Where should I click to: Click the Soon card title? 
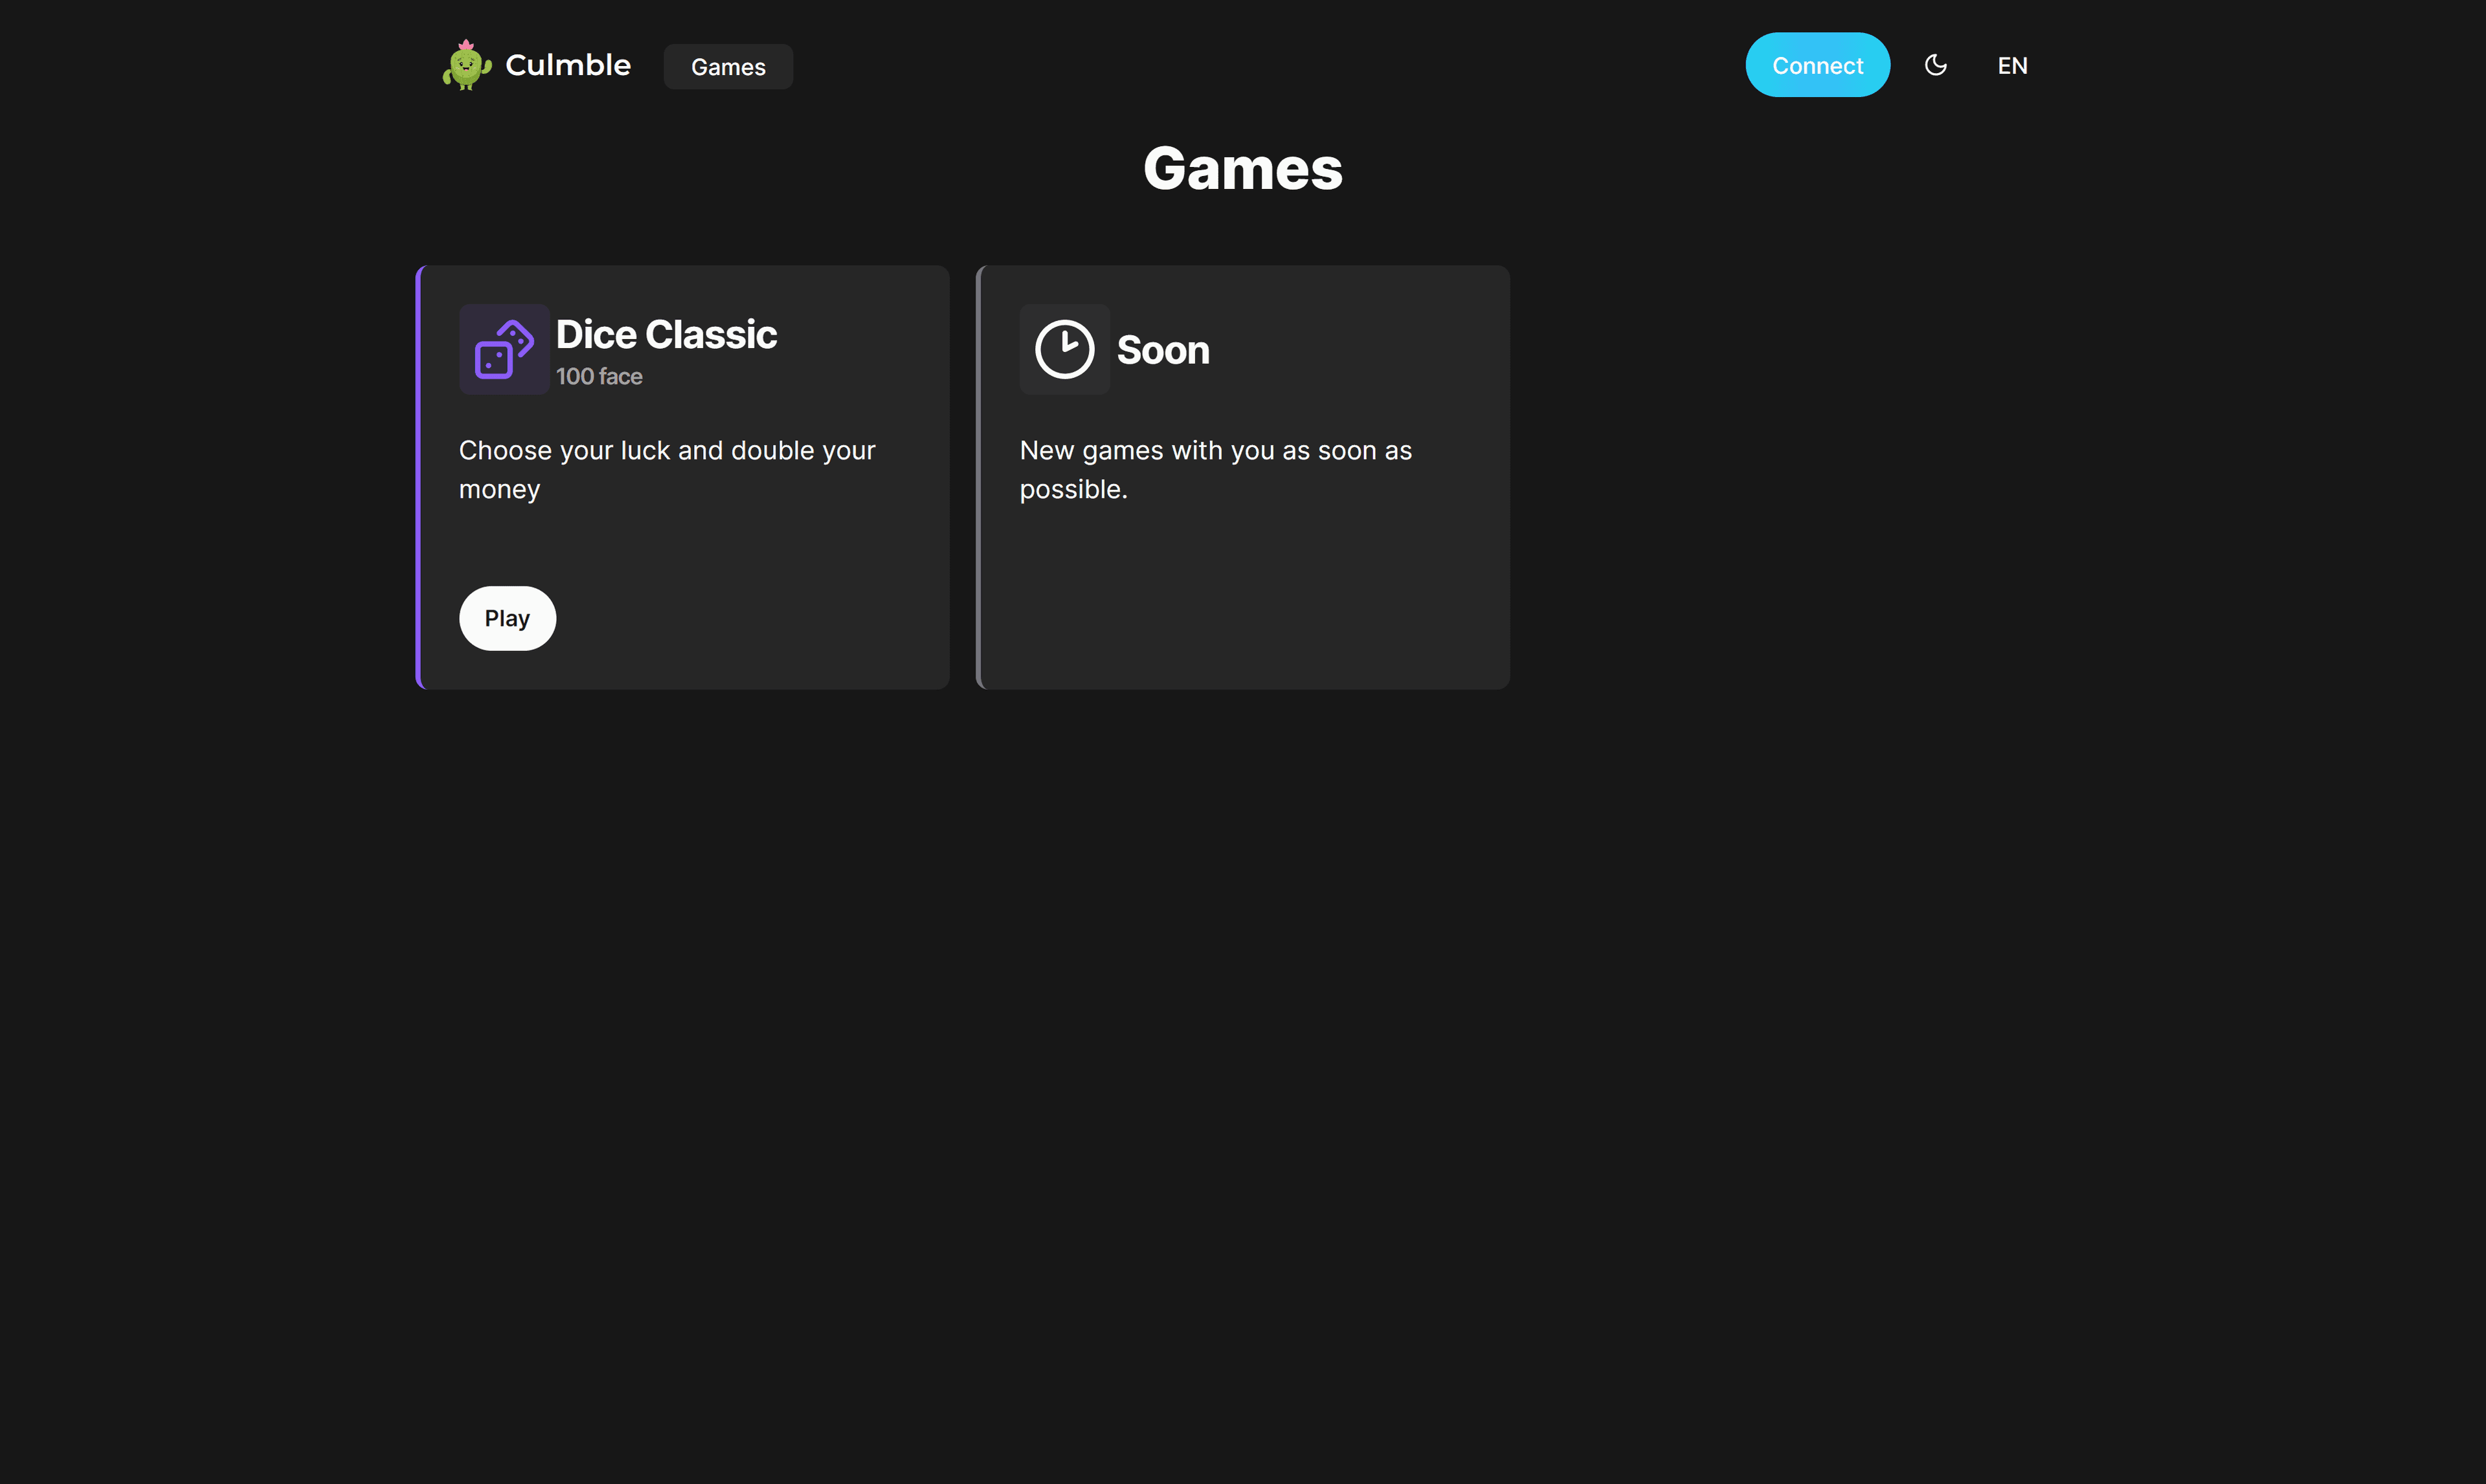click(1163, 350)
